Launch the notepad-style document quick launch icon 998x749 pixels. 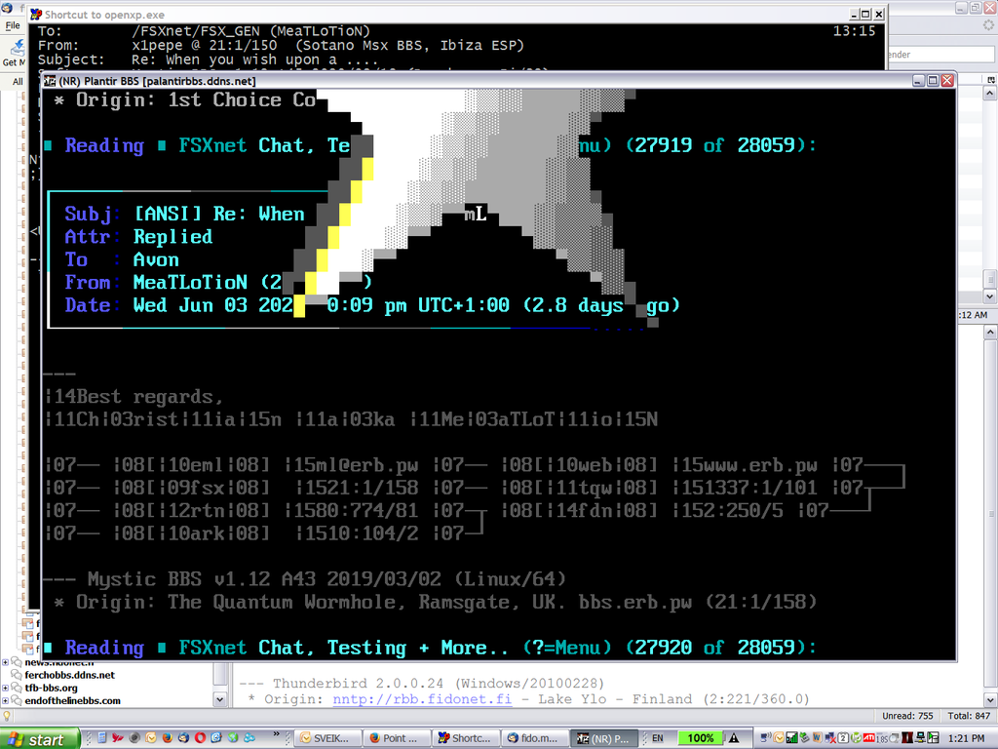101,738
